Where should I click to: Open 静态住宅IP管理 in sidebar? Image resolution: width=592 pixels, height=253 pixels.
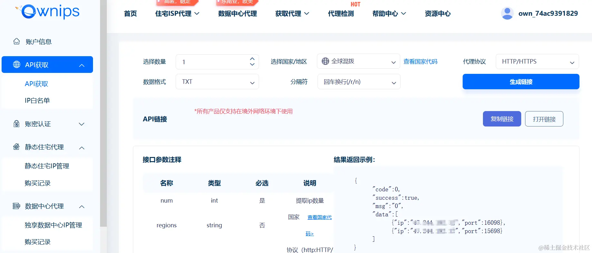(47, 166)
